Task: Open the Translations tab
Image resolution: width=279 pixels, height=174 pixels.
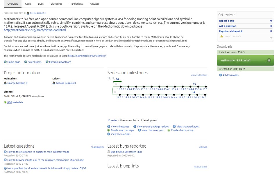Action: [x=76, y=4]
